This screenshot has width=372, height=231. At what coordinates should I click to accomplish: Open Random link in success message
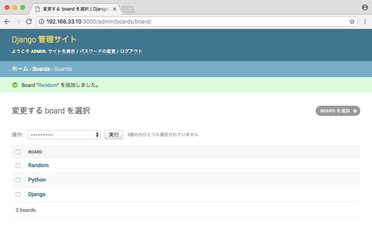(x=48, y=85)
